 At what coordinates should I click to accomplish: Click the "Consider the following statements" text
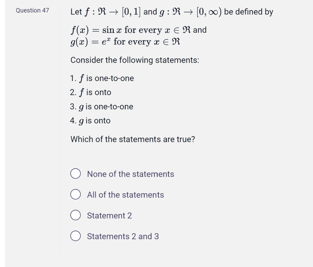pos(135,60)
